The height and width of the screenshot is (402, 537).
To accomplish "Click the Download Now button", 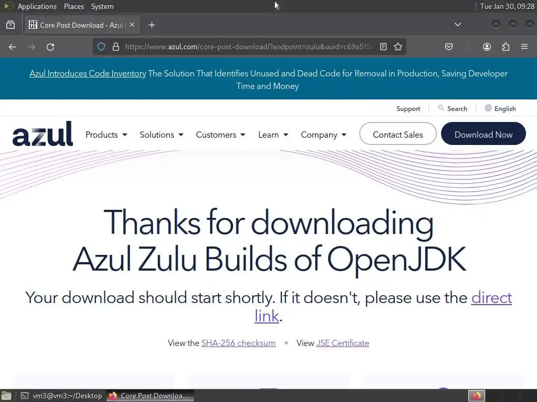I will (x=483, y=133).
